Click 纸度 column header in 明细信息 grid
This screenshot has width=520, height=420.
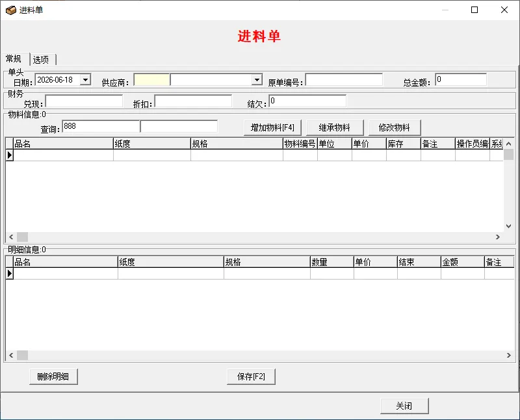tap(171, 262)
